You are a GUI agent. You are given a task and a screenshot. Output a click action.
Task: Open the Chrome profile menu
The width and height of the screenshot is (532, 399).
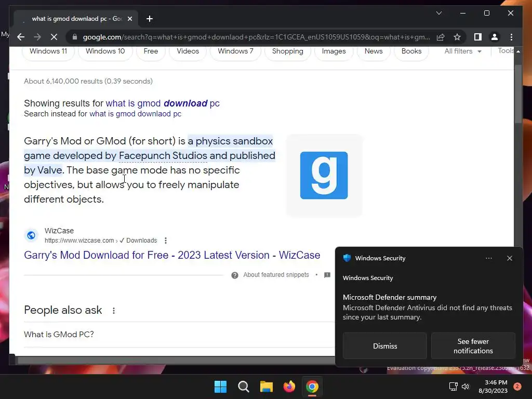[495, 37]
